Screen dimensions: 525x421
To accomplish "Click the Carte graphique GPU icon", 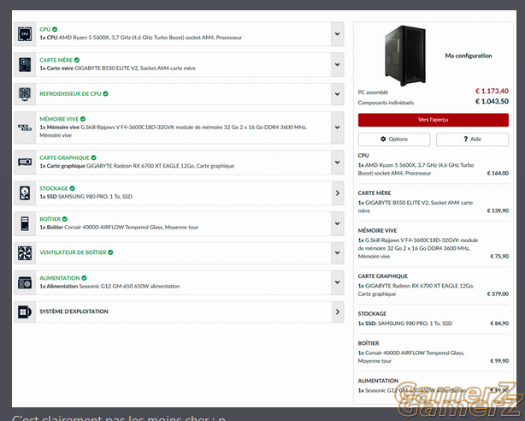I will point(25,163).
